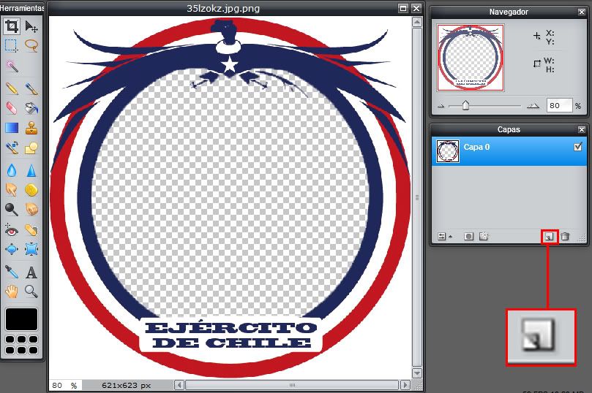Activate the Type text tool
The width and height of the screenshot is (592, 393).
pos(31,272)
